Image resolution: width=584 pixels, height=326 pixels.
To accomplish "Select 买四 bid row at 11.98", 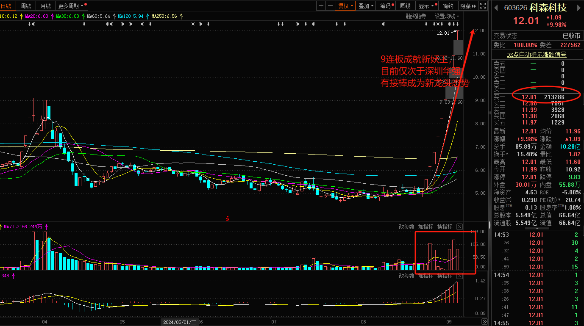I will coord(537,116).
